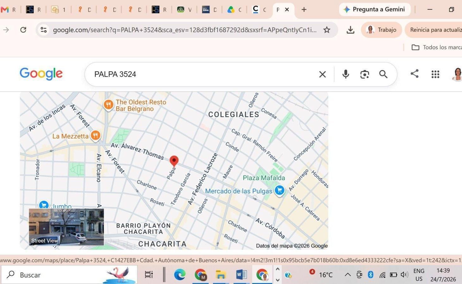Click the Pregunta a Gemini button
This screenshot has height=284, width=462.
374,9
